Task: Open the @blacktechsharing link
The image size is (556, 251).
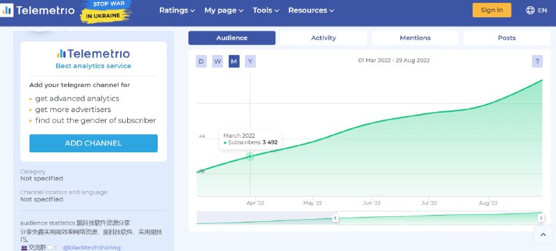Action: [x=92, y=248]
